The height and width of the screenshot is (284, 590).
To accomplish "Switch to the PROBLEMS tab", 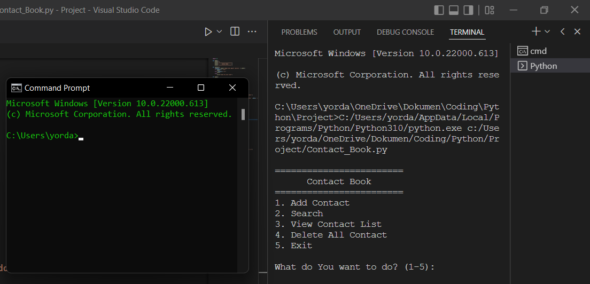I will [299, 33].
